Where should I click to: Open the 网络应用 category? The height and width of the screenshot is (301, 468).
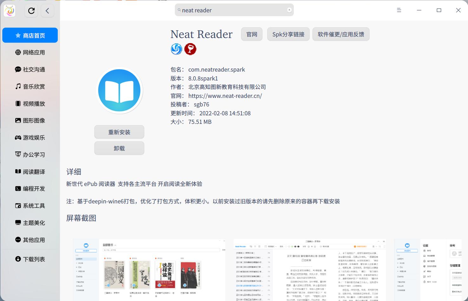(30, 52)
